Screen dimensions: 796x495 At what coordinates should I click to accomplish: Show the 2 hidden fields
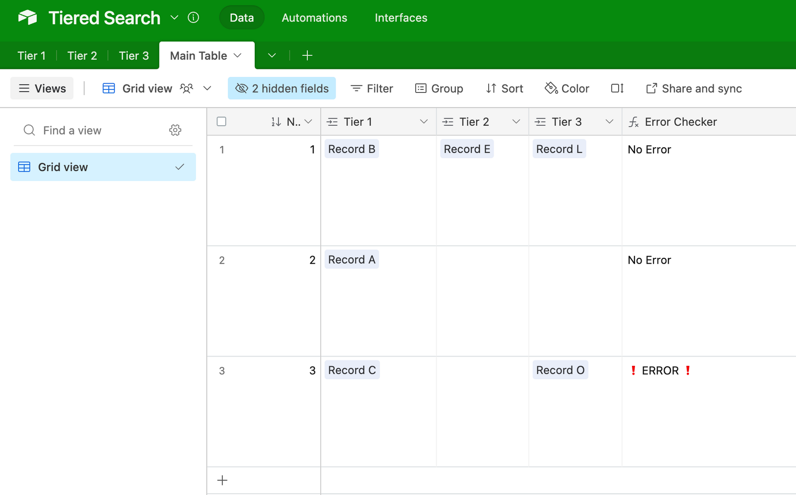282,88
